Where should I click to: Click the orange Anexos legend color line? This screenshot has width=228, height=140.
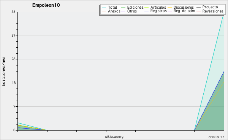pos(104,11)
